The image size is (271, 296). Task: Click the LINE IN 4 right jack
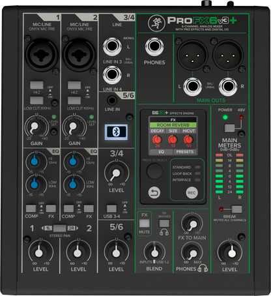(112, 75)
